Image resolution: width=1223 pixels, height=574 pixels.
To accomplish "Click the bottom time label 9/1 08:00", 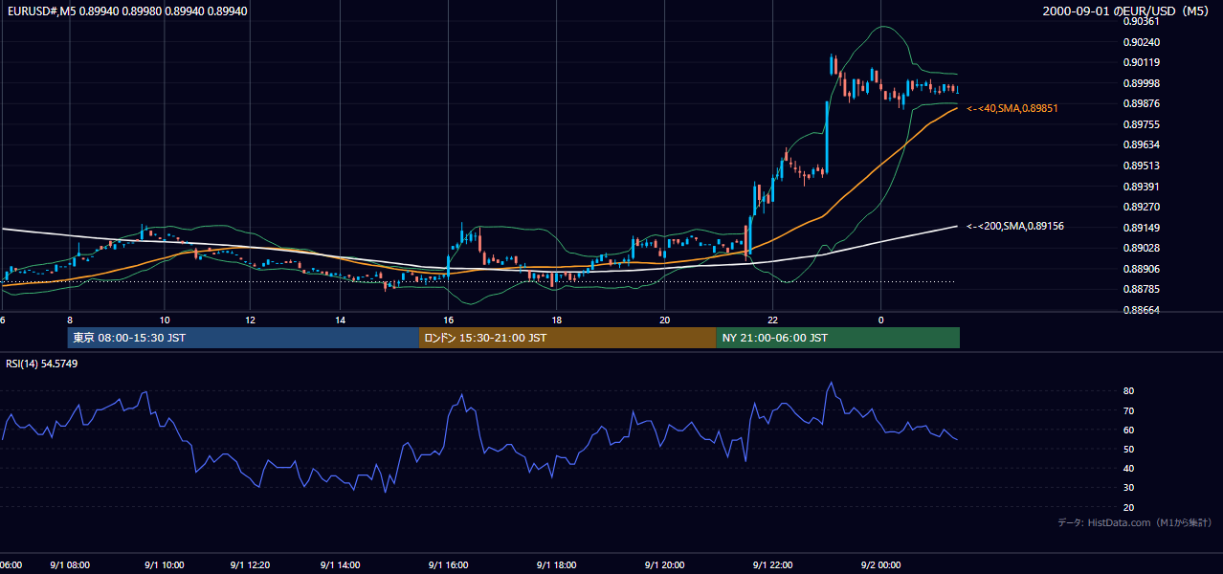I will coord(70,565).
